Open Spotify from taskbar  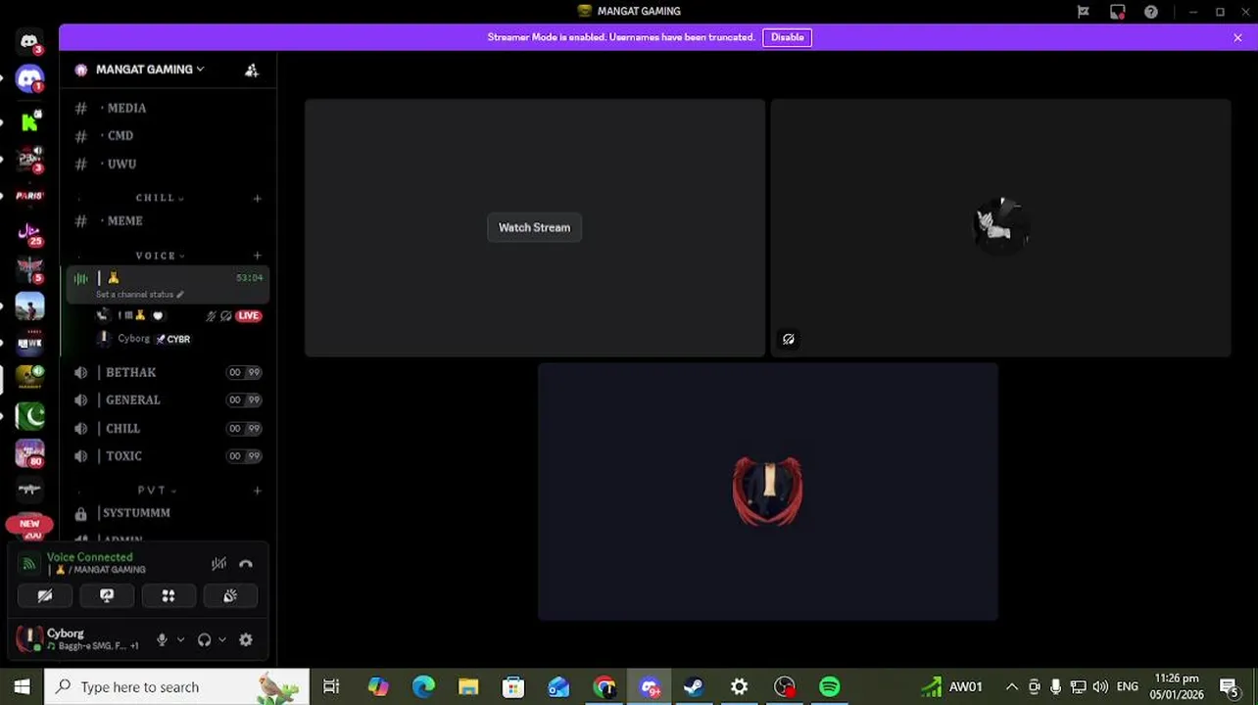[x=830, y=686]
